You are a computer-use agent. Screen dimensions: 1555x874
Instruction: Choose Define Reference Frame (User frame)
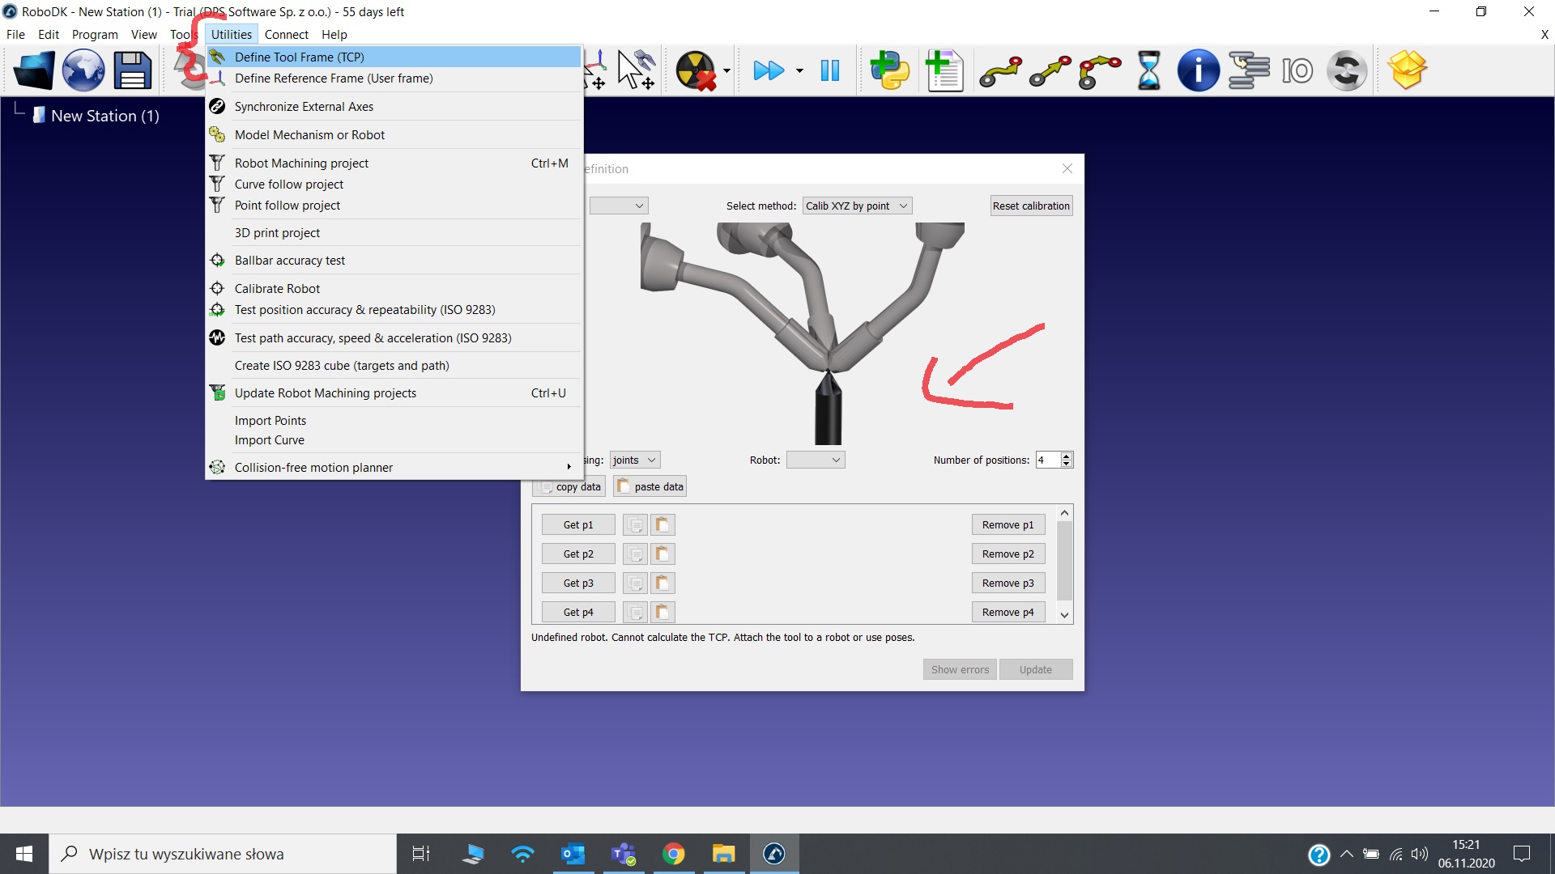(334, 78)
